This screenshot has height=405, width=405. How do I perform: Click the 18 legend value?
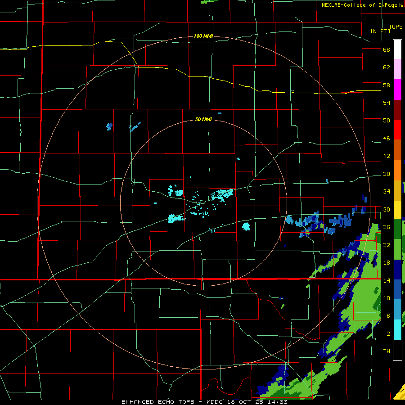[387, 263]
